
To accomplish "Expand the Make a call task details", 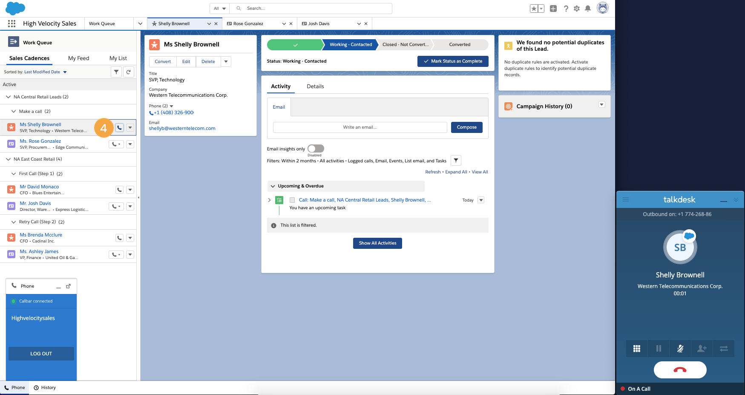I will 269,200.
